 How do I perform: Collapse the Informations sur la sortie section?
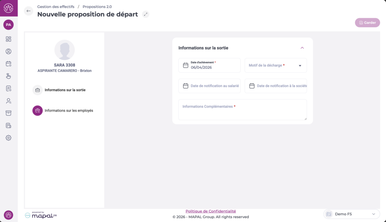(x=302, y=48)
